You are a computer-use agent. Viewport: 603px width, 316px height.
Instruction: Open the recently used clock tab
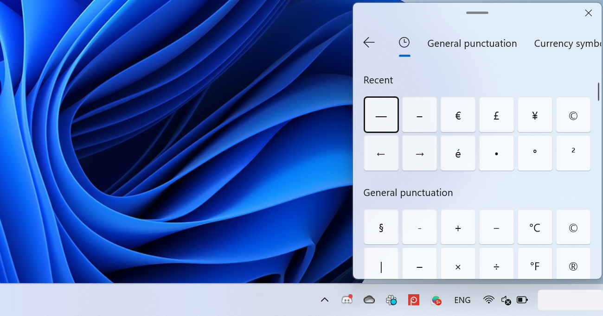coord(404,43)
